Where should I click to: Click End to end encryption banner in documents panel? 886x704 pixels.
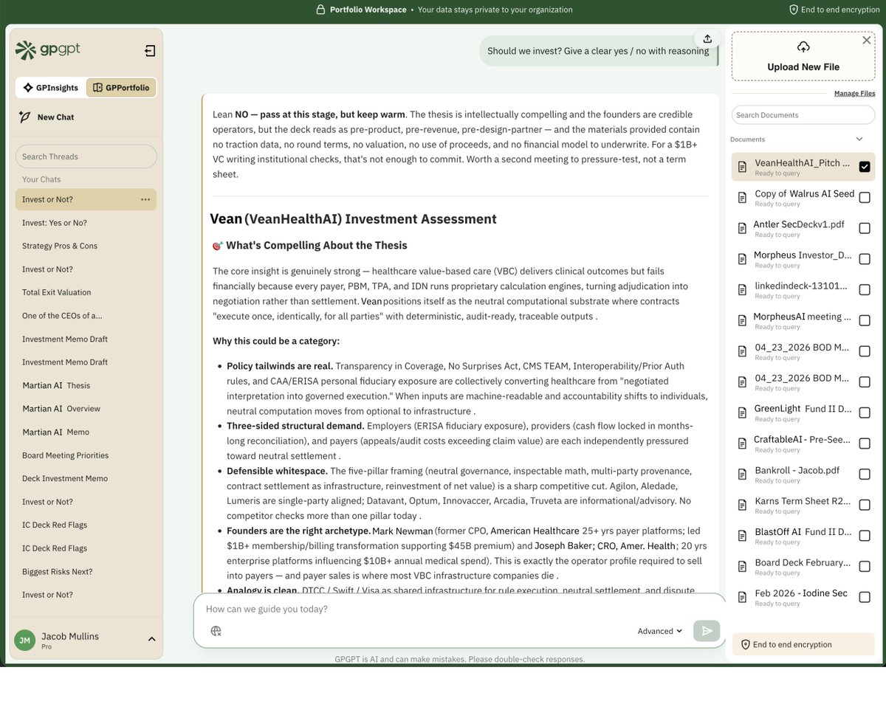(x=803, y=644)
